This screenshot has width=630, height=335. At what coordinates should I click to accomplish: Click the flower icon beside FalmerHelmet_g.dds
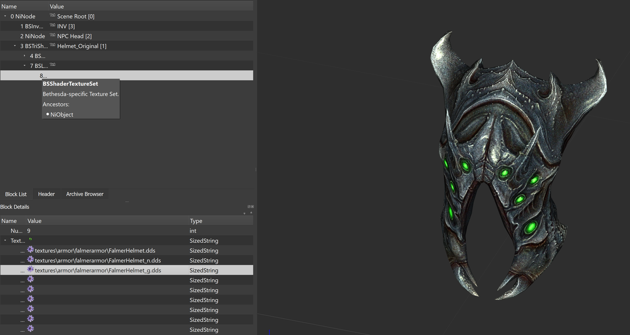(x=31, y=270)
